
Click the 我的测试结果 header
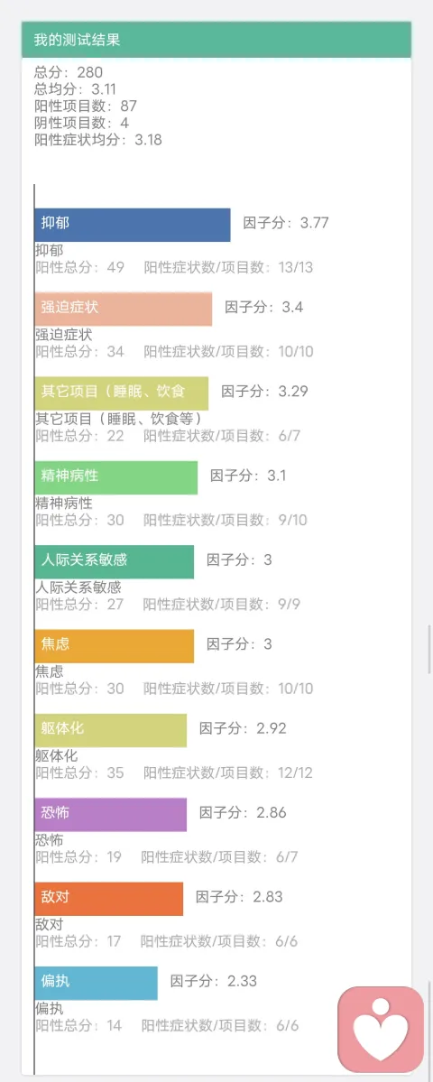(216, 40)
